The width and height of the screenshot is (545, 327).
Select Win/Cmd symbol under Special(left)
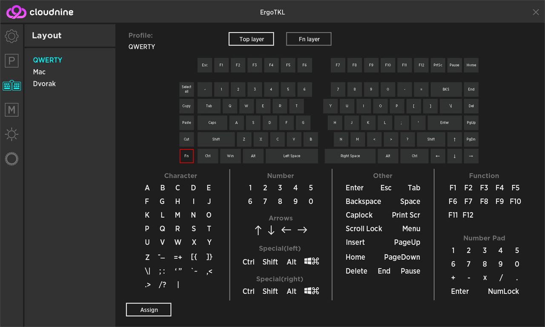pyautogui.click(x=312, y=261)
